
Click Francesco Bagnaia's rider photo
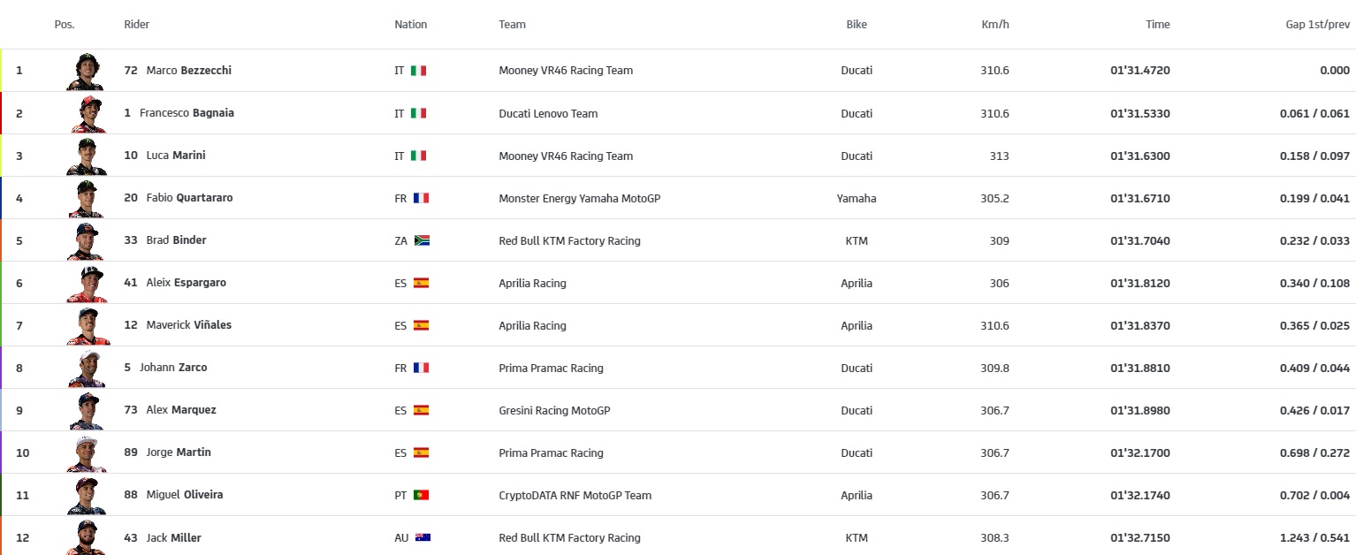87,113
